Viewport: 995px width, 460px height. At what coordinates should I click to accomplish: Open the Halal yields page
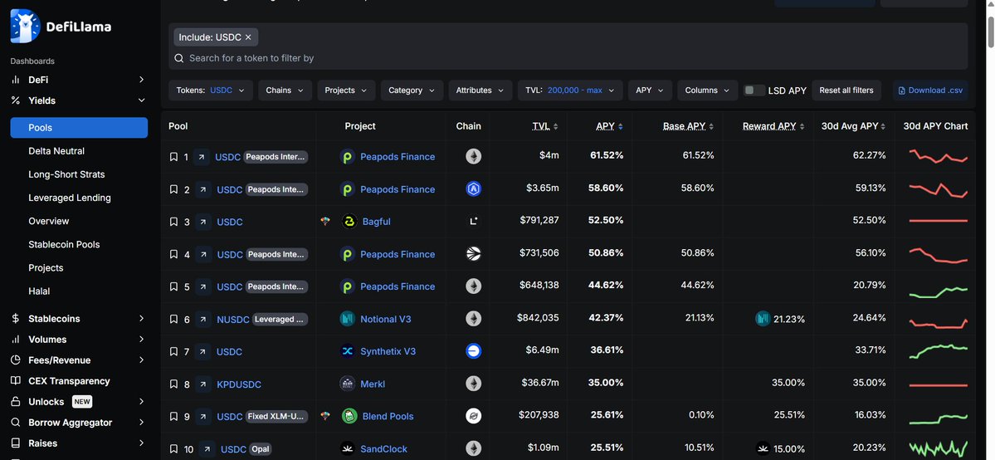pyautogui.click(x=39, y=291)
